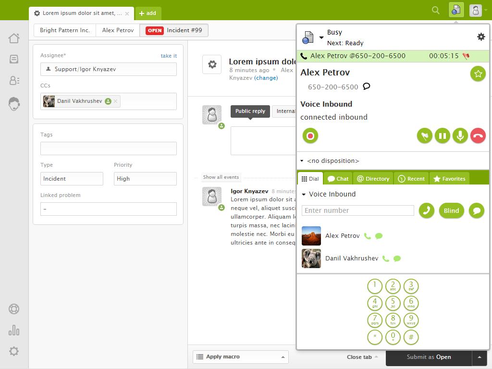Open the no disposition dropdown
Screen dimensions: 492x369
[x=330, y=161]
